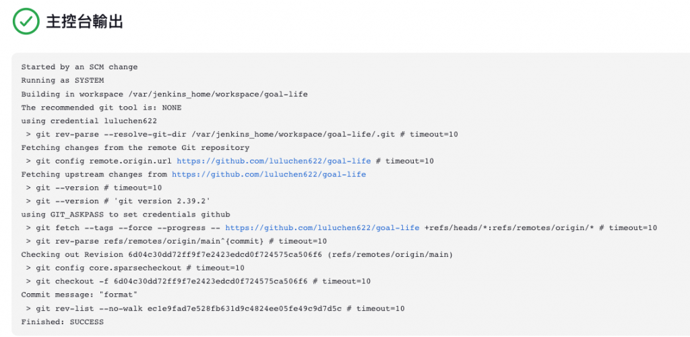Image resolution: width=690 pixels, height=337 pixels.
Task: Click the 'using credential luluchen622' line
Action: point(89,121)
